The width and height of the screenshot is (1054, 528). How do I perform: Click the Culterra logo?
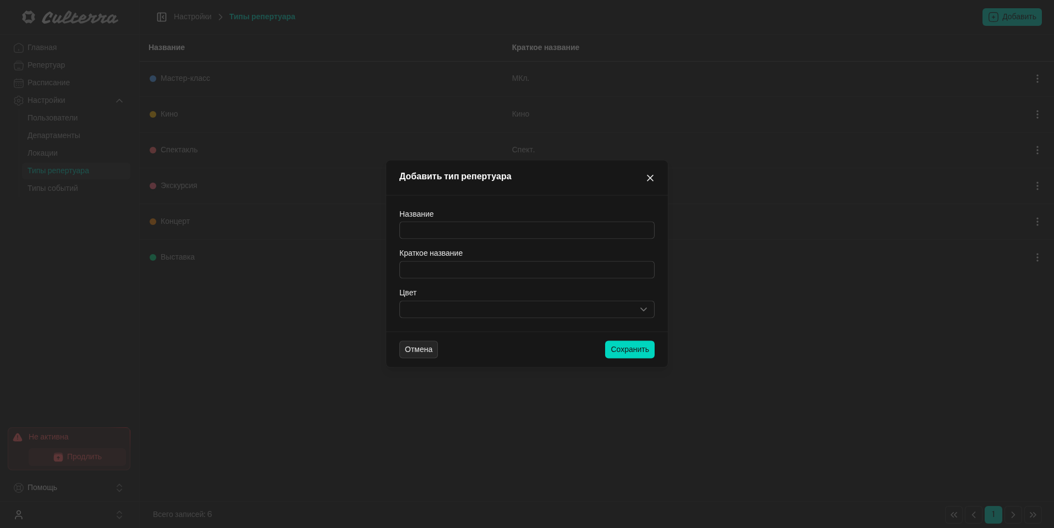tap(70, 18)
